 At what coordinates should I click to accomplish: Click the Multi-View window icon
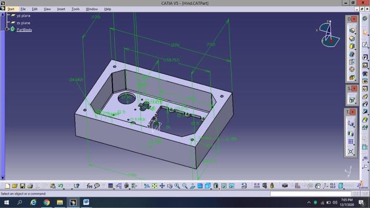coord(200,186)
